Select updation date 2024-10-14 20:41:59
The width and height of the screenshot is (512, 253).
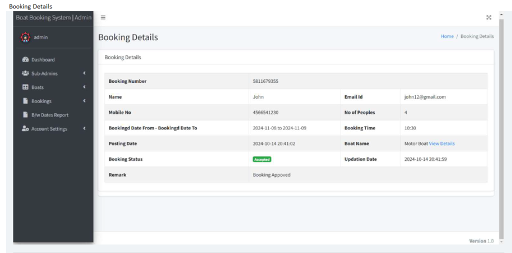pos(425,159)
